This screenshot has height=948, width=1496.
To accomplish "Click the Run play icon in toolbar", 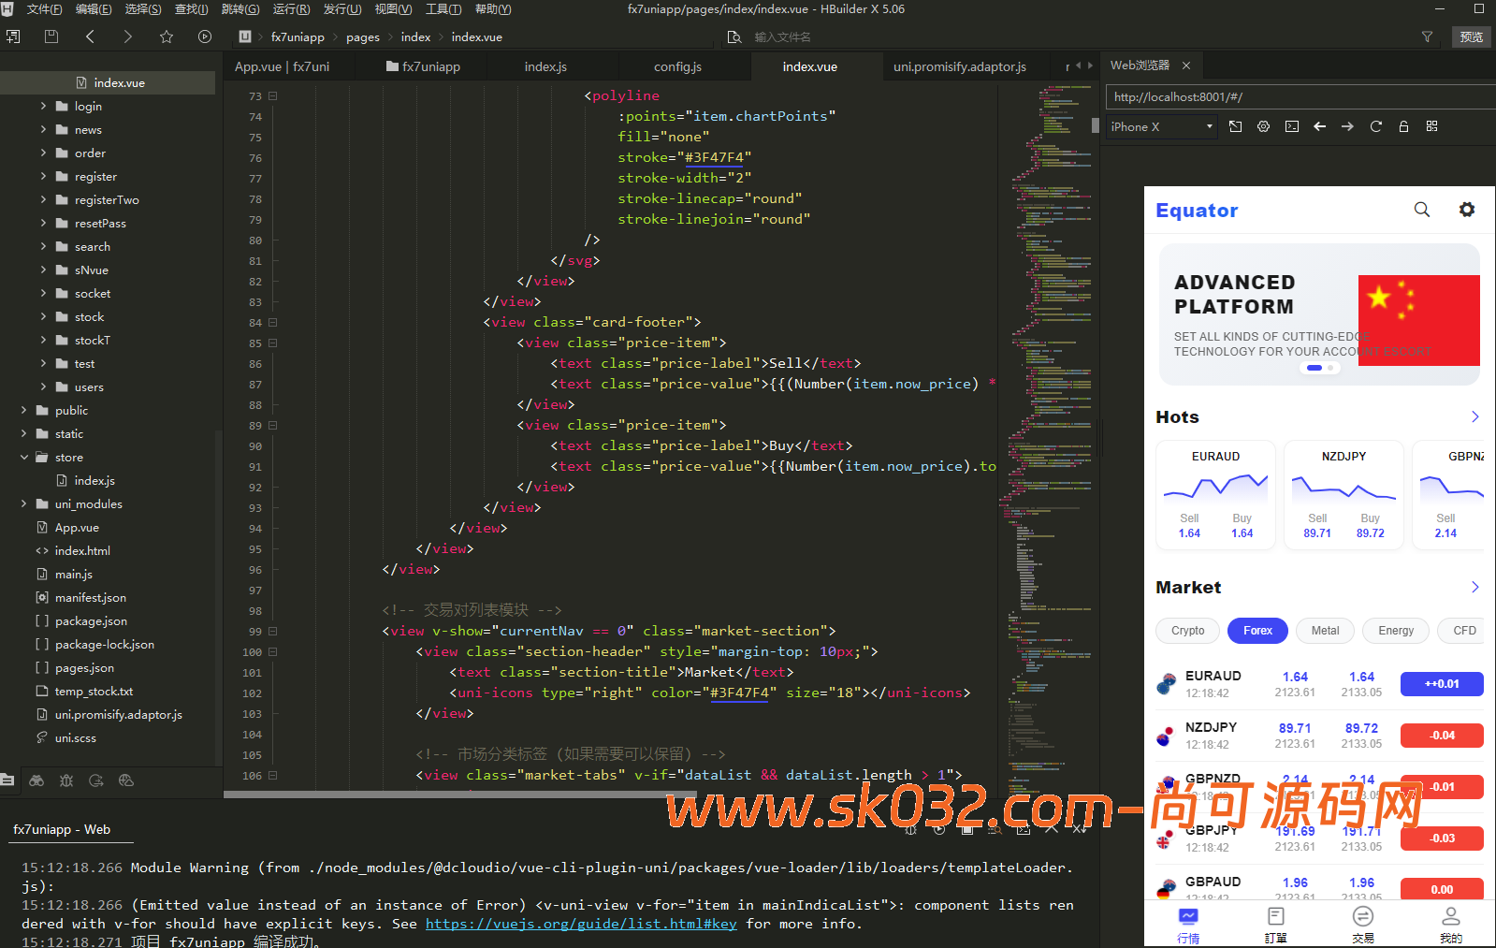I will click(x=205, y=36).
